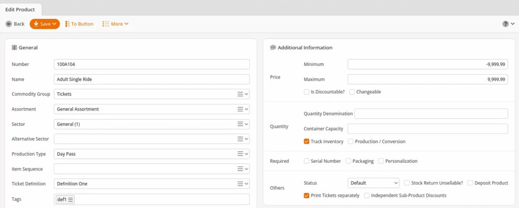Image resolution: width=519 pixels, height=208 pixels.
Task: Expand the Sector dropdown arrow
Action: [x=246, y=124]
